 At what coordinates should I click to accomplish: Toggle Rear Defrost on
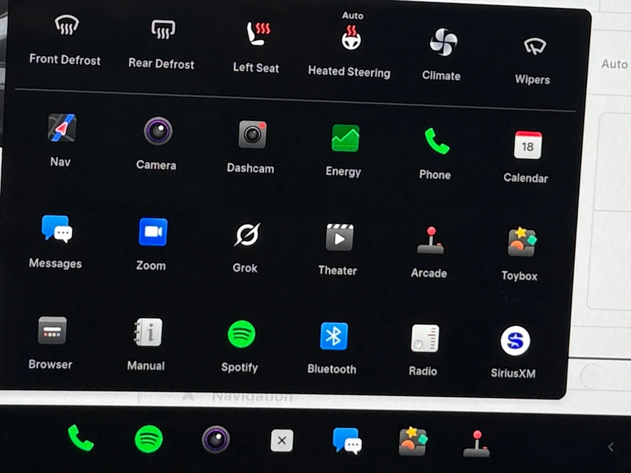point(163,30)
